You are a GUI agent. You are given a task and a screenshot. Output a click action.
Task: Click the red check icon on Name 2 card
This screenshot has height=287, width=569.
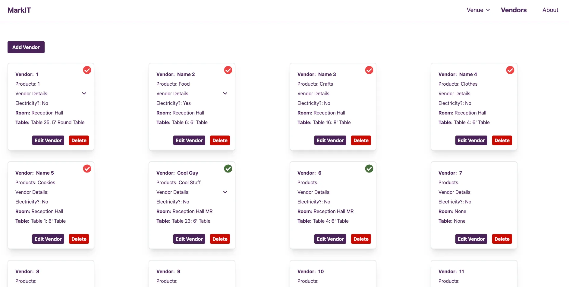point(228,70)
